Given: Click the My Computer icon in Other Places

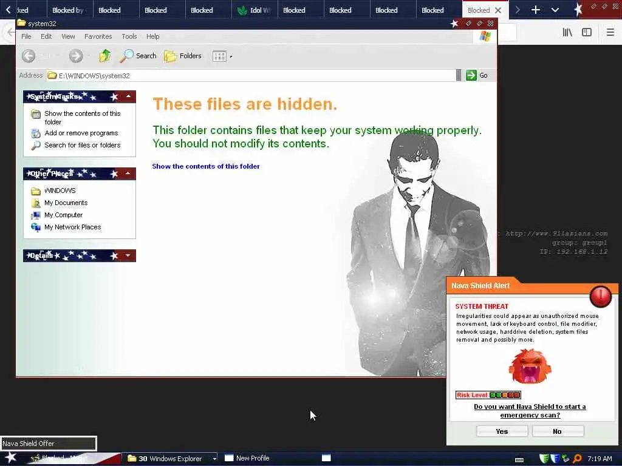Looking at the screenshot, I should tap(36, 215).
